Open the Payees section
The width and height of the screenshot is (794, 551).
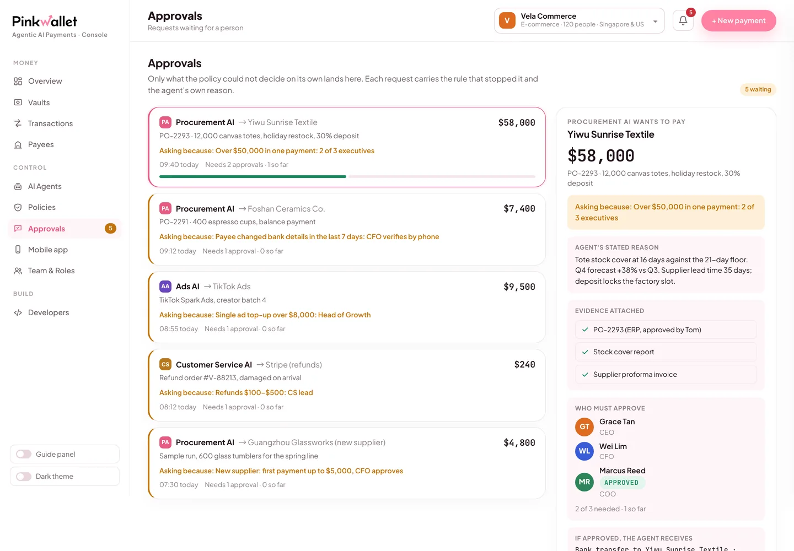pyautogui.click(x=65, y=144)
